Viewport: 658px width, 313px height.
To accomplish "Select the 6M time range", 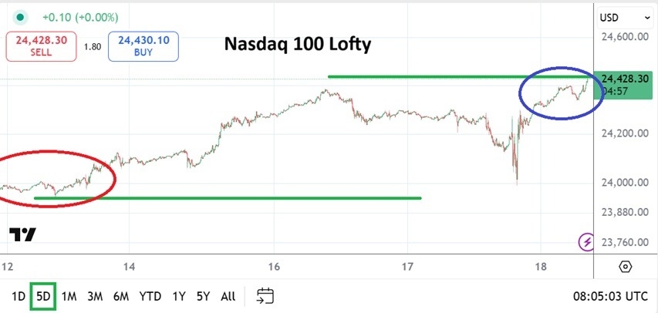I will (x=121, y=296).
